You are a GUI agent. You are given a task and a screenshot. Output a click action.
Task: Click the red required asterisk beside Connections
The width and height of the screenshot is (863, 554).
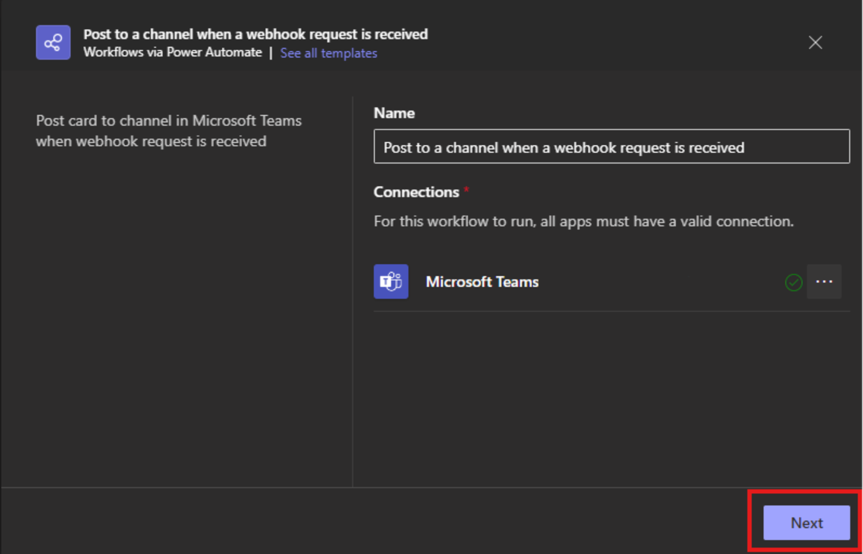tap(466, 189)
